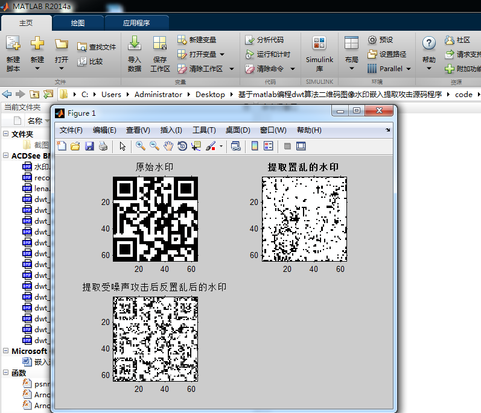
Task: Select Edit Plot arrow tool in Figure 1
Action: [123, 146]
